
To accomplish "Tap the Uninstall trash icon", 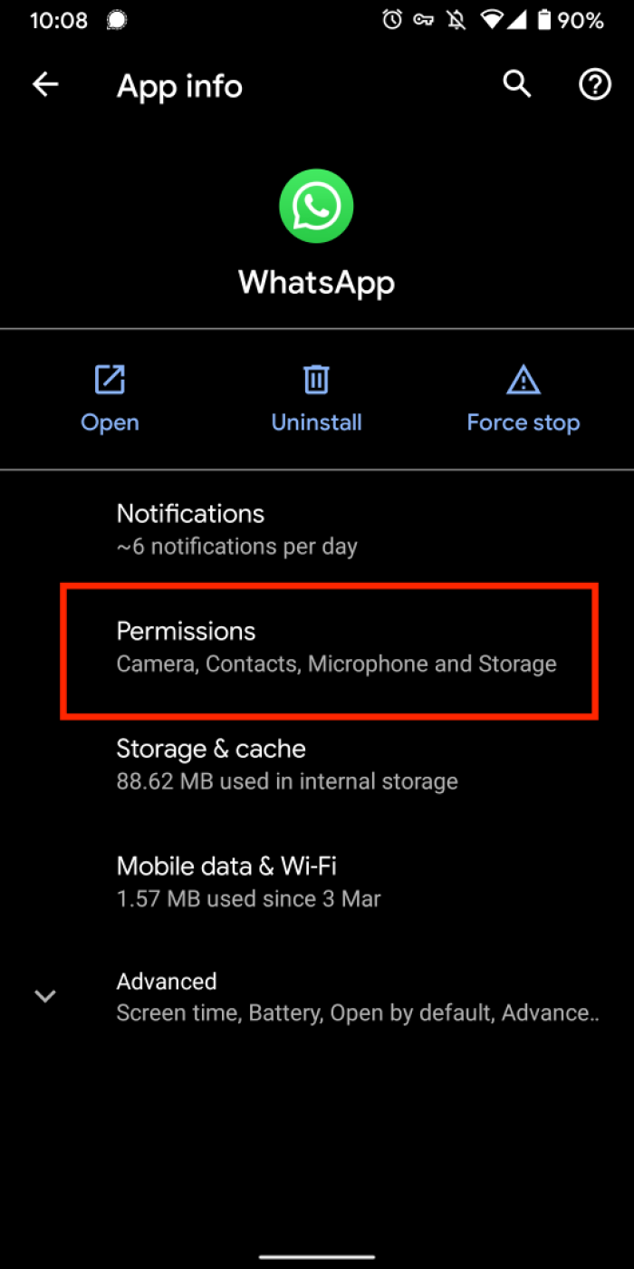I will tap(316, 380).
